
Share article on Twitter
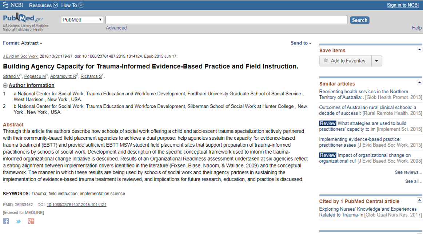pos(18,222)
